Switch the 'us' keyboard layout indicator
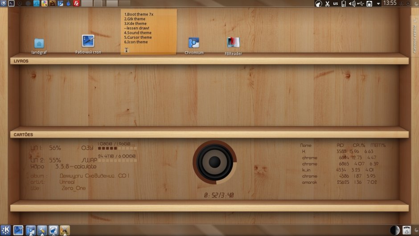Viewport: 419px width, 236px height. tap(335, 4)
